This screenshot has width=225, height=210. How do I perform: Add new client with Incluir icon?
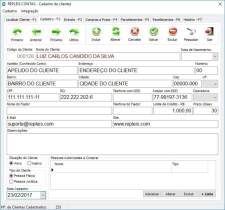point(96,31)
